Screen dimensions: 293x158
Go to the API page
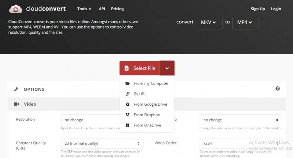tap(102, 9)
